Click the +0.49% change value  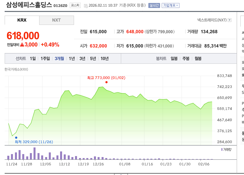[50, 45]
